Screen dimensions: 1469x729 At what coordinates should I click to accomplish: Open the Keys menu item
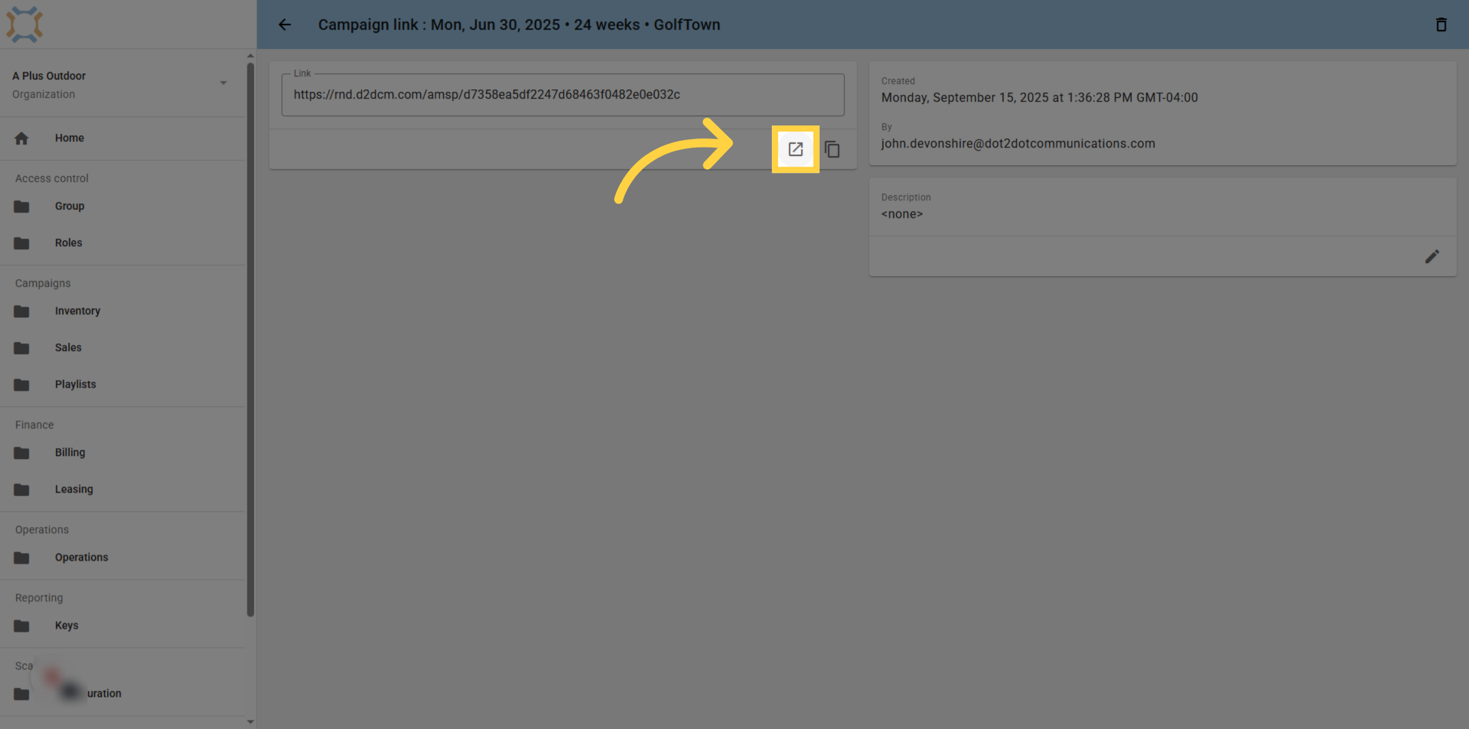[122, 626]
